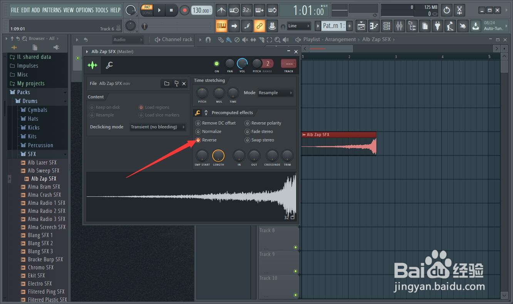Open the mixer view icon
513x304 pixels.
[x=399, y=26]
